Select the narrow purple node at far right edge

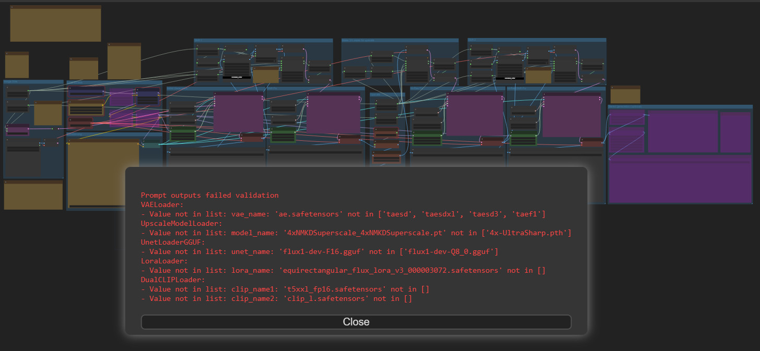point(735,133)
